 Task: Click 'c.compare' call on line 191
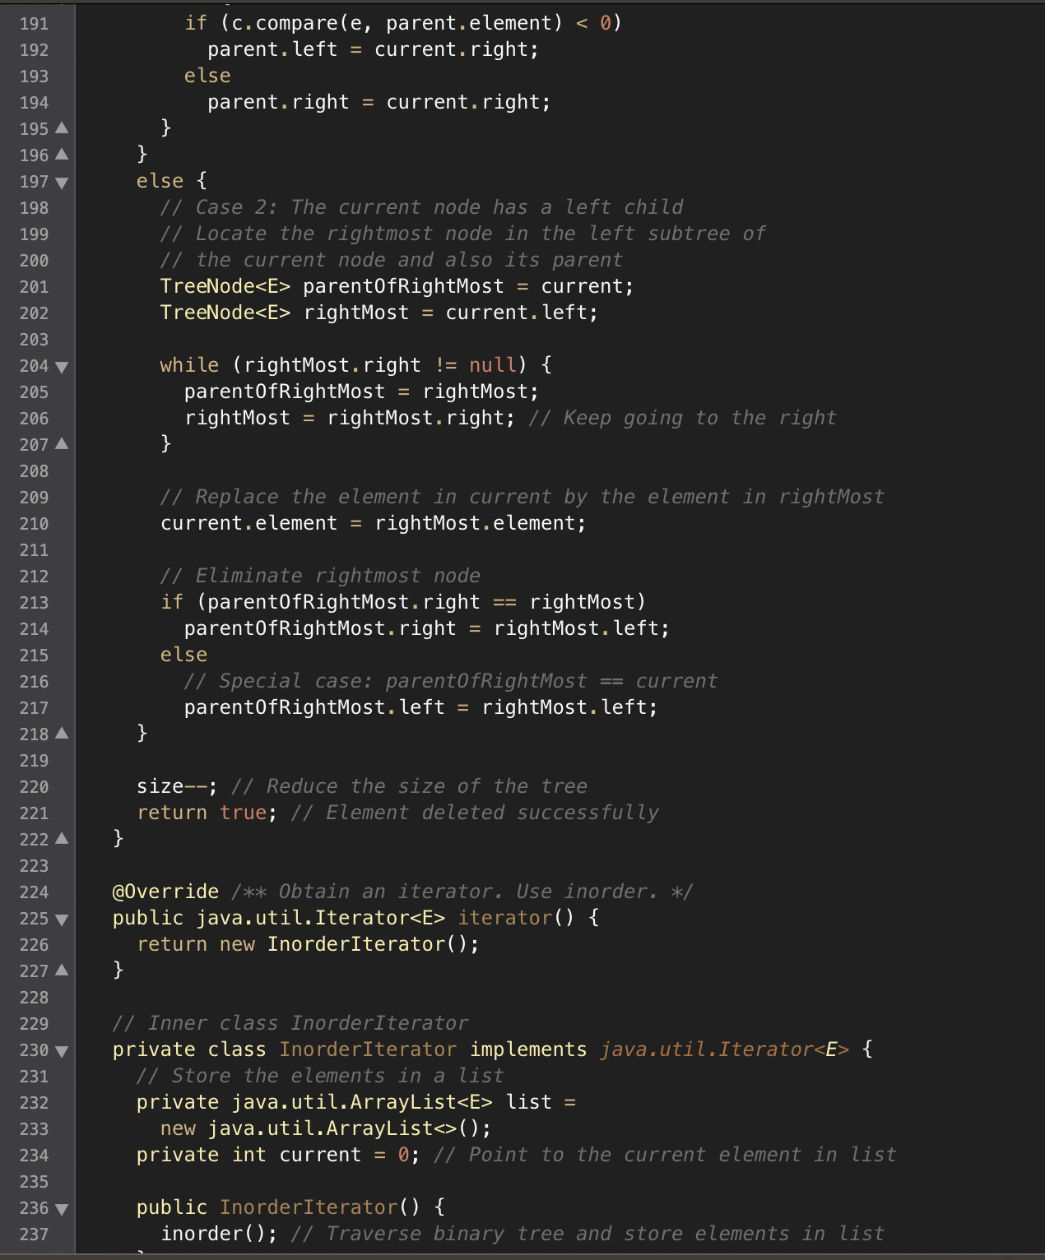click(x=285, y=23)
